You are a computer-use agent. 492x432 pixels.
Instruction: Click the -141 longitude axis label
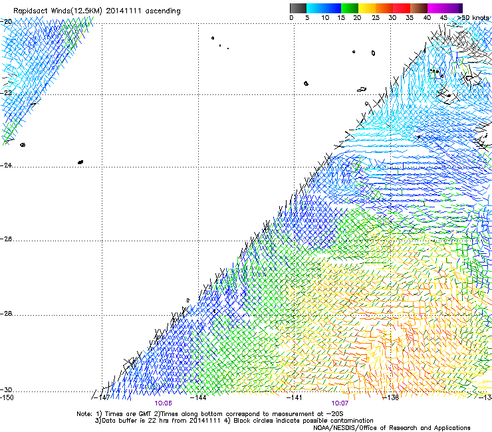click(x=295, y=397)
